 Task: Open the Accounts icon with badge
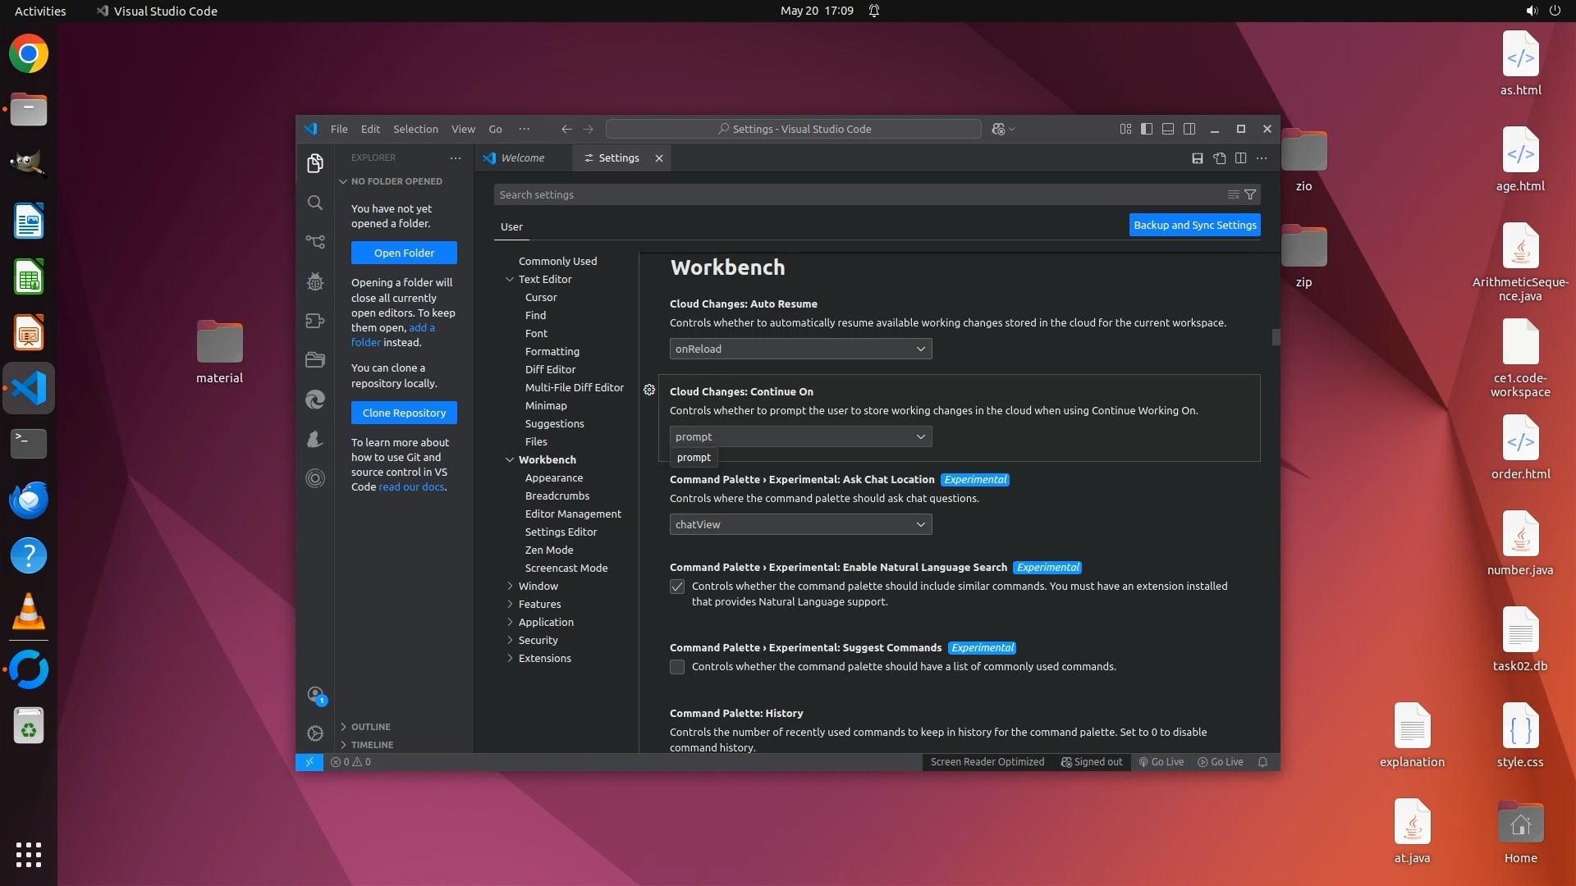[315, 695]
